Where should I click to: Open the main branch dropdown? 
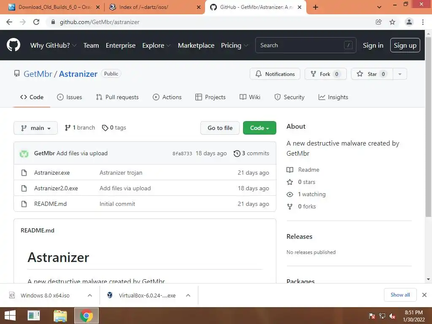coord(35,128)
